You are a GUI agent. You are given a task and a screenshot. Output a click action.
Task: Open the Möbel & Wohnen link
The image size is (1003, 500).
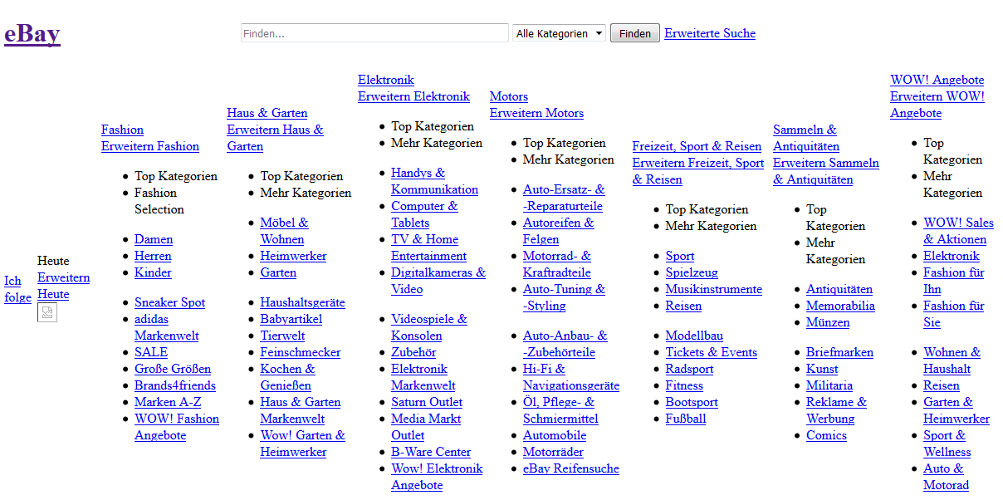(284, 231)
